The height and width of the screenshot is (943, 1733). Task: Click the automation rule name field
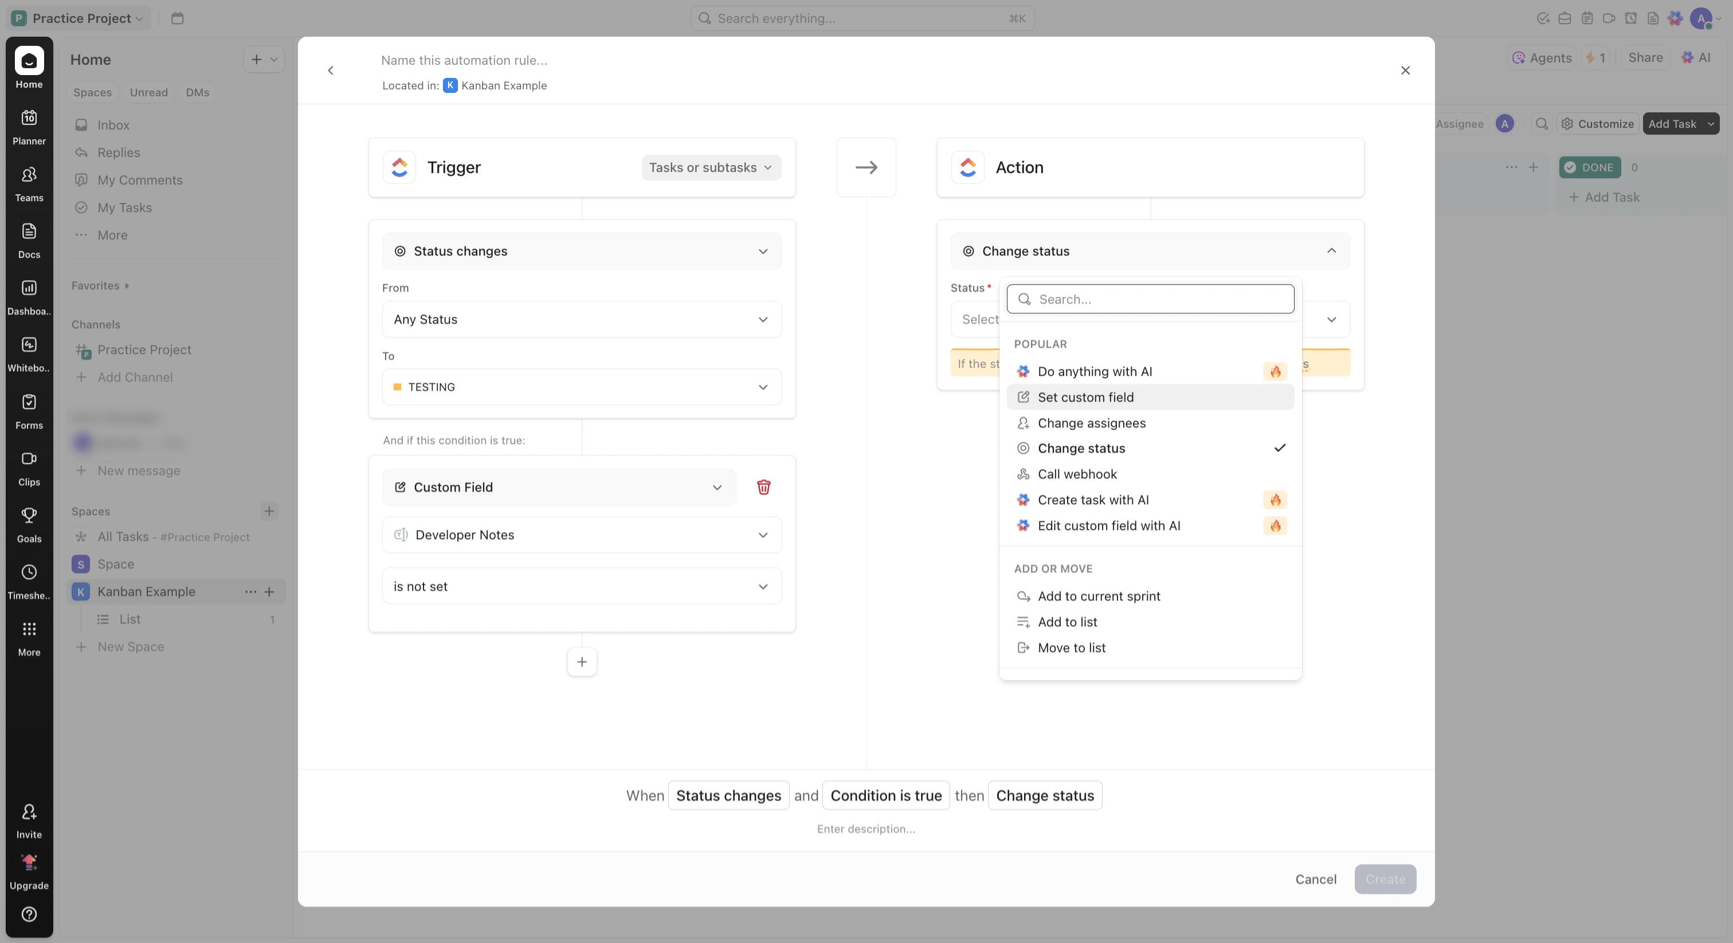(x=464, y=60)
